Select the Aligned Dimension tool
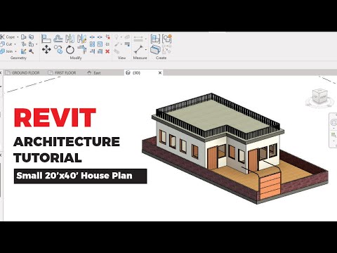Viewport: 337px width, 253px height. tap(138, 39)
